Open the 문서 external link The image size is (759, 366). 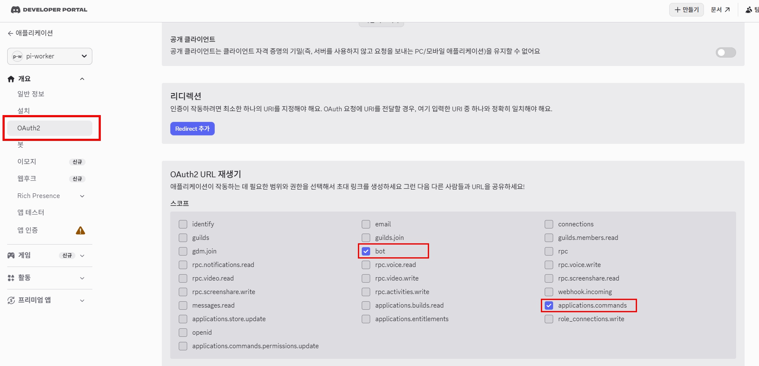(720, 10)
